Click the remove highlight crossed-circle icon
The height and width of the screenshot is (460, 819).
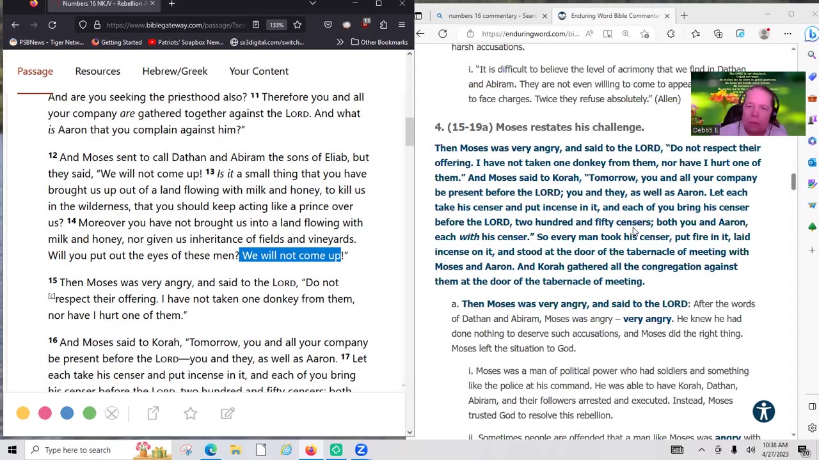(112, 413)
